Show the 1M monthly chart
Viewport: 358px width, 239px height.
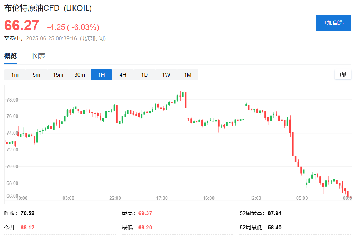tap(188, 75)
